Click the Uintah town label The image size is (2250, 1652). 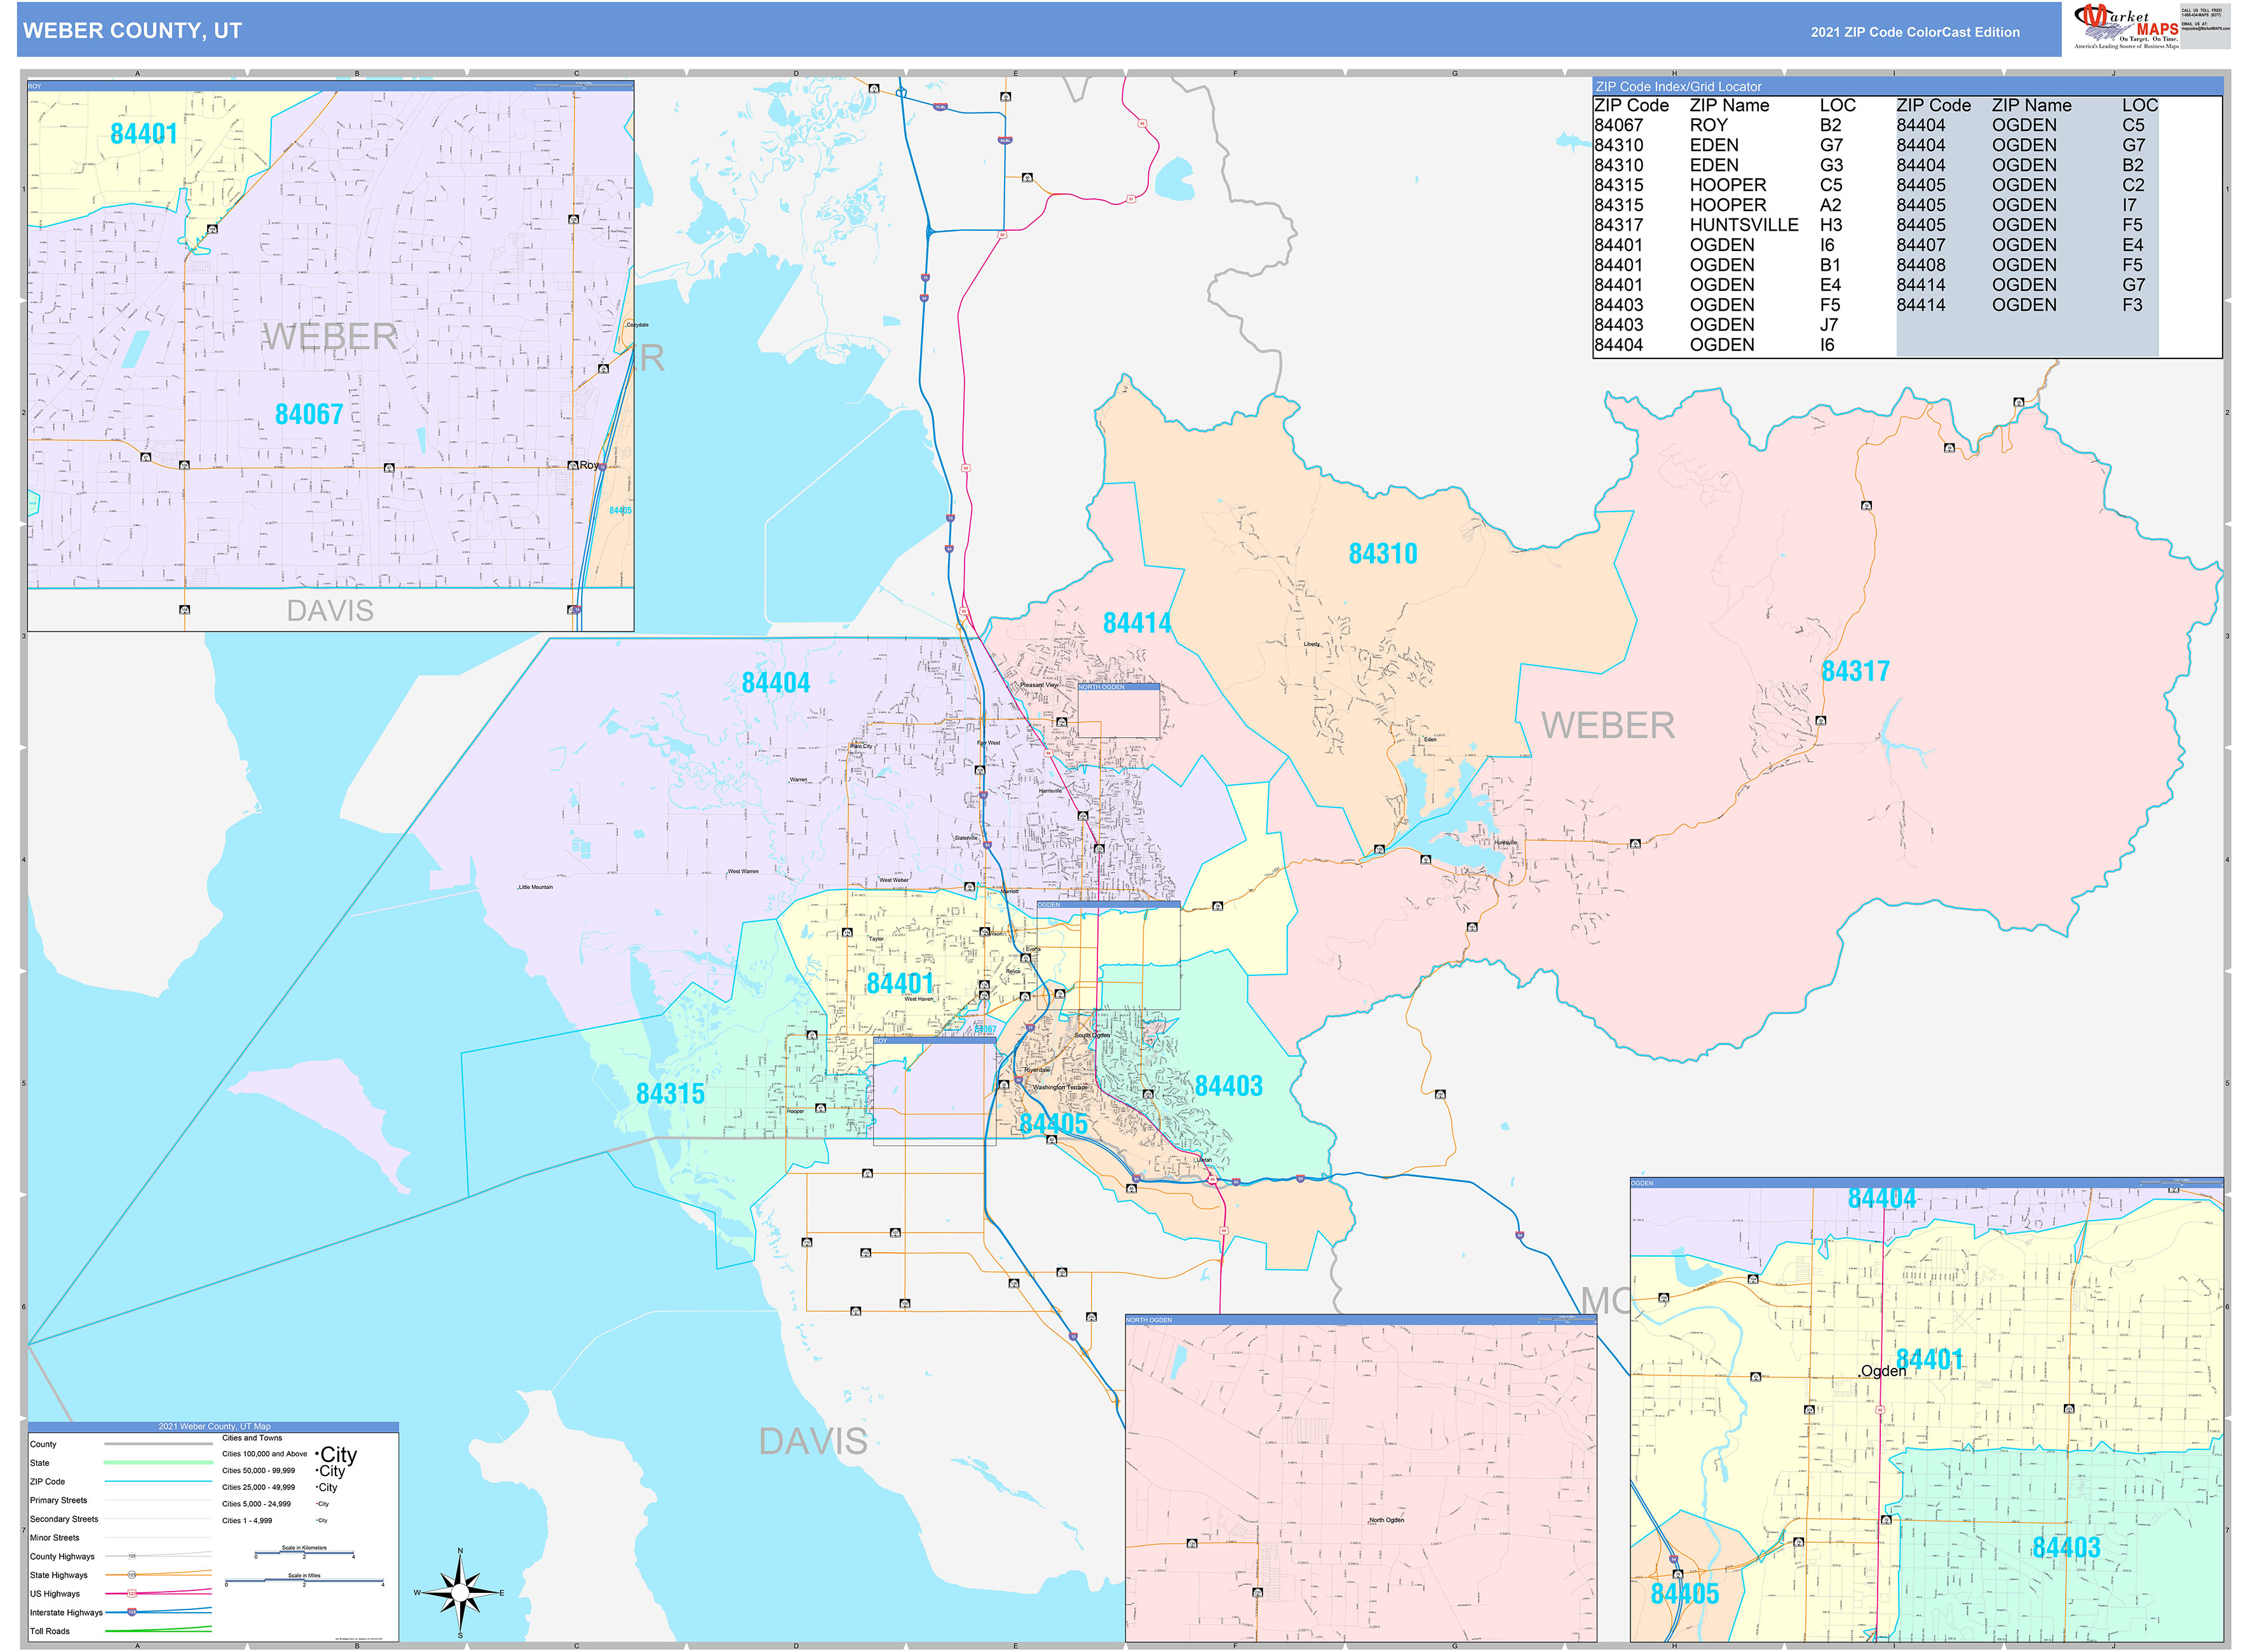tap(1203, 1160)
